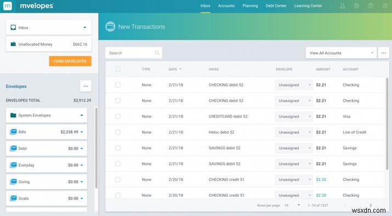Open the Inbox dropdown in sidebar

click(x=85, y=27)
